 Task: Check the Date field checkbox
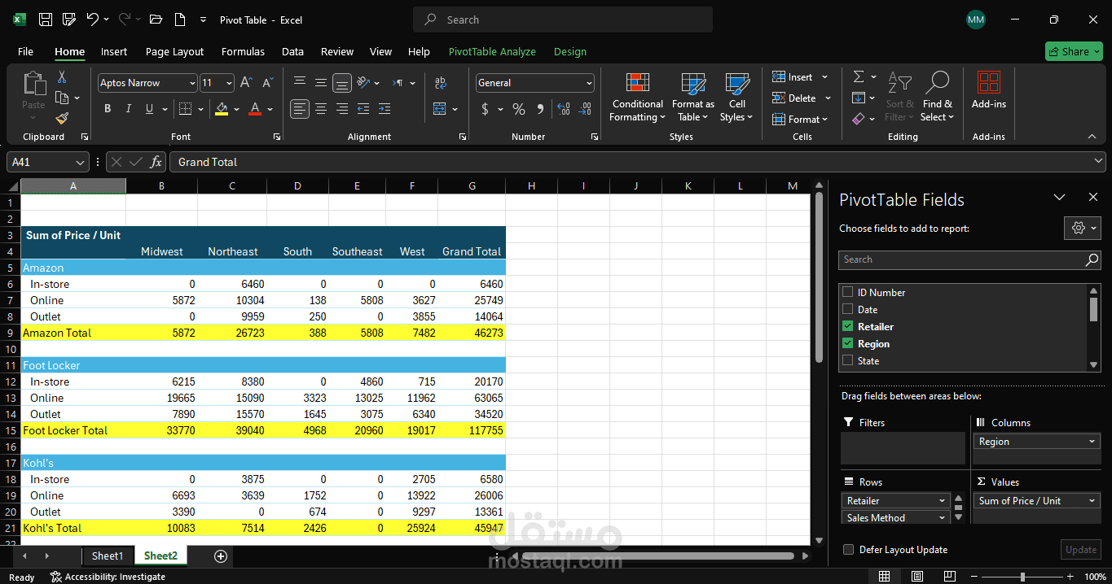(847, 309)
